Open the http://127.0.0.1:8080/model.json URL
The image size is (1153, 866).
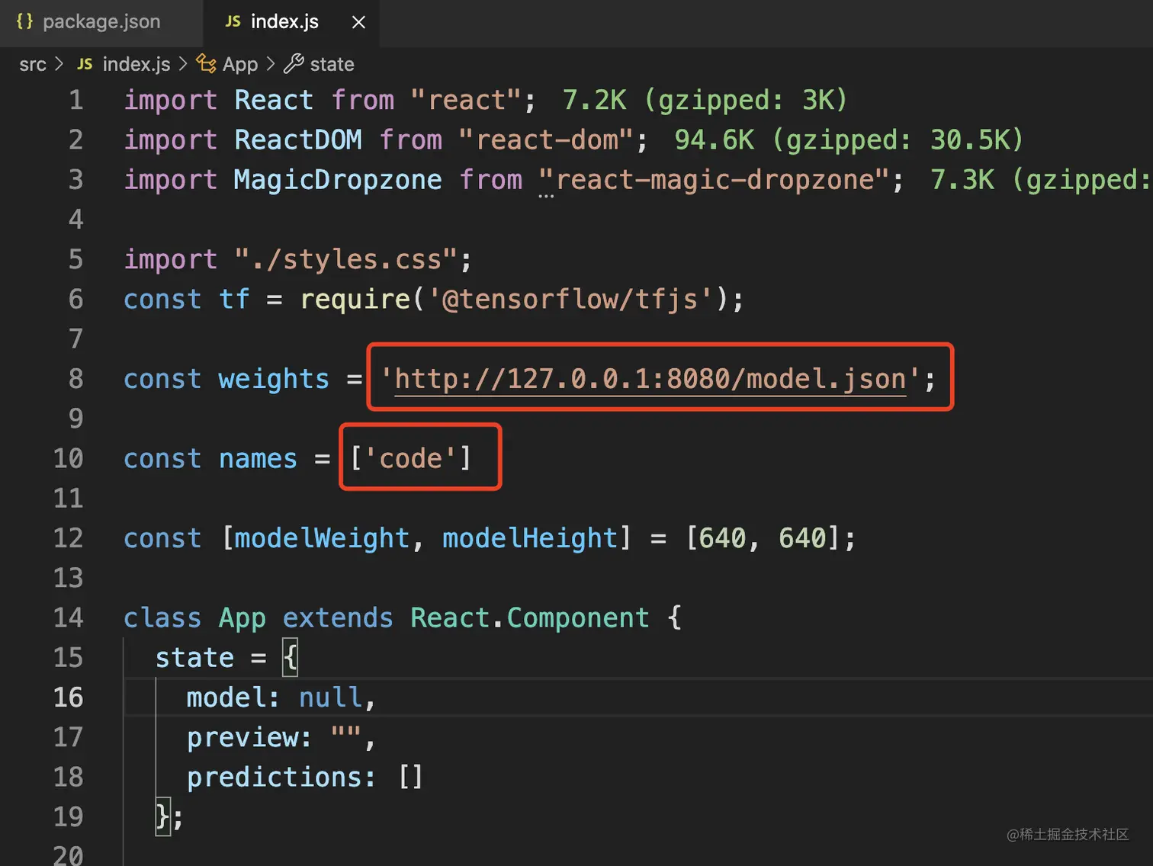pos(650,379)
